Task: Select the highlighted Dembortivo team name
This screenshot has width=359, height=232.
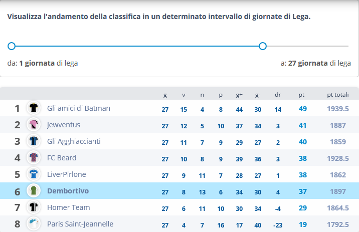Action: [68, 191]
